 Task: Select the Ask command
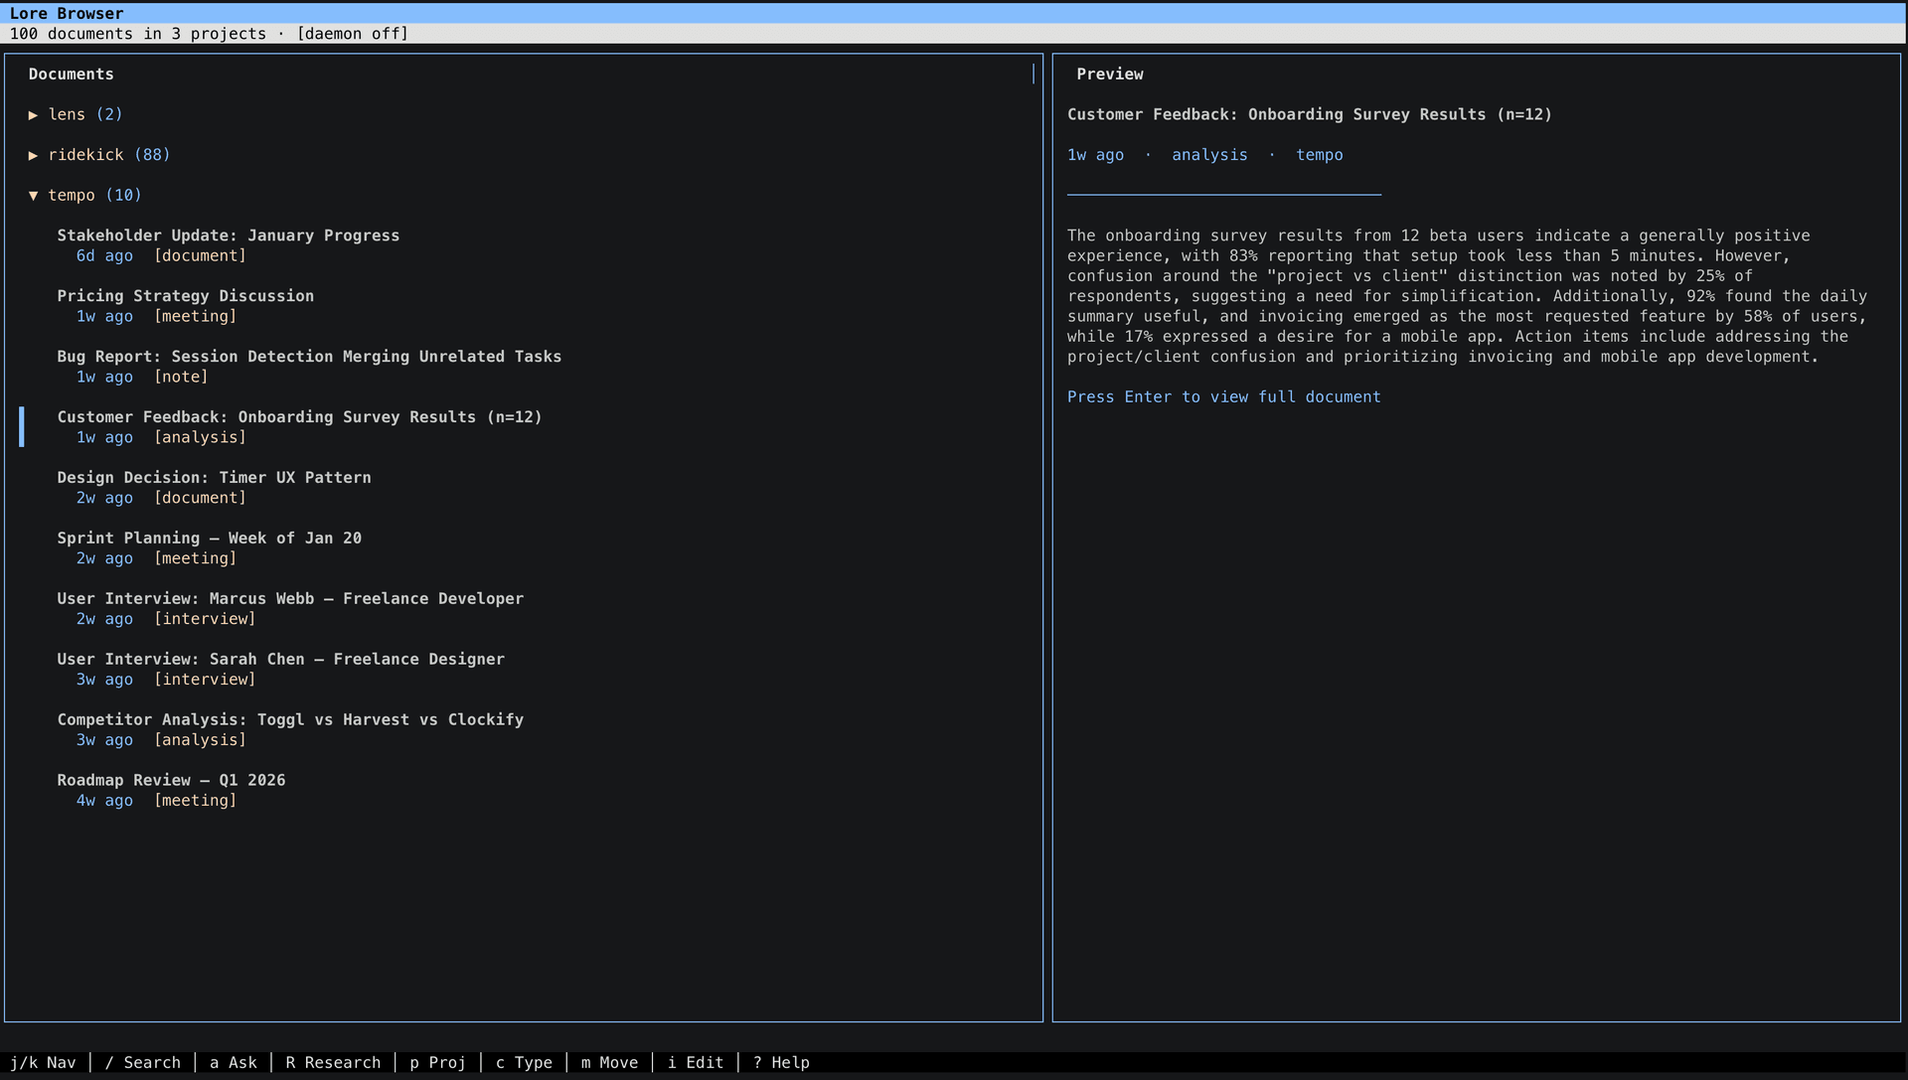click(x=233, y=1062)
